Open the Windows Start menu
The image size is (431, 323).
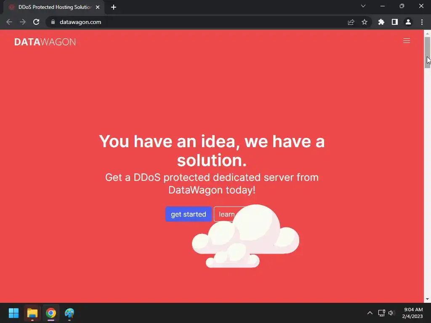click(x=13, y=313)
